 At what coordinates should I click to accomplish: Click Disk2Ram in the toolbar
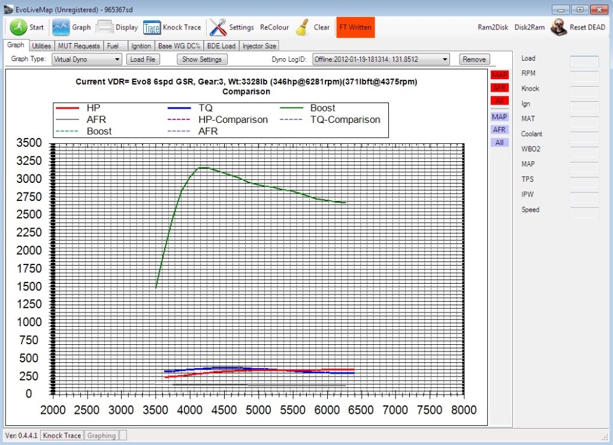coord(529,28)
